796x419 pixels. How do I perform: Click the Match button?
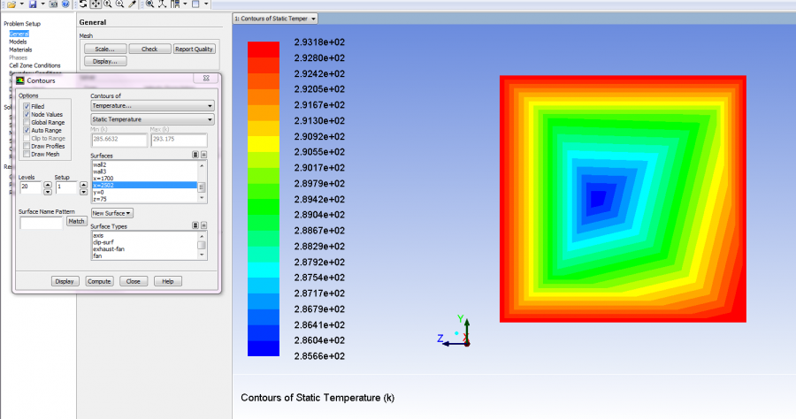(77, 221)
